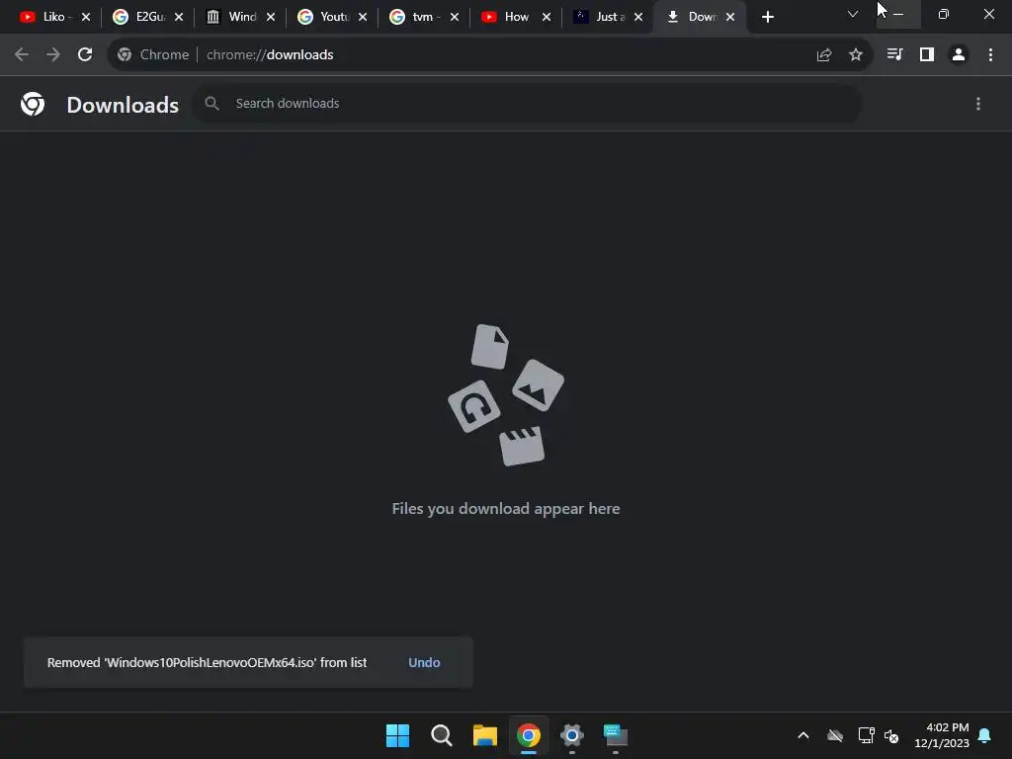This screenshot has width=1012, height=759.
Task: Switch to the tvm Google tab
Action: (416, 17)
